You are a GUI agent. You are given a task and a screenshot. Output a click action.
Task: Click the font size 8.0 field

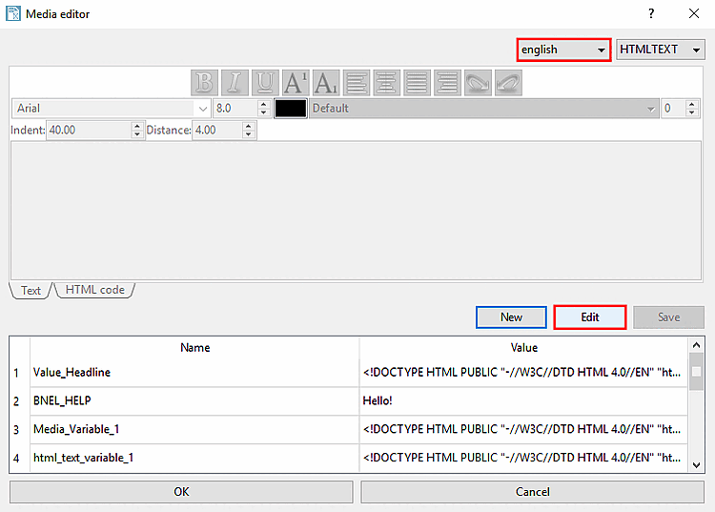click(x=235, y=109)
